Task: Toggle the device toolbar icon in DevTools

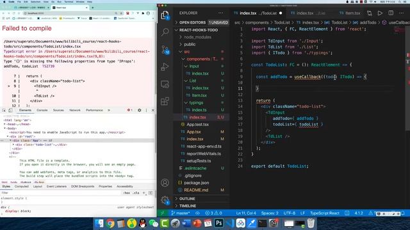Action: [x=10, y=111]
